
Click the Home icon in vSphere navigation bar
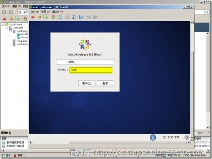pos(20,13)
